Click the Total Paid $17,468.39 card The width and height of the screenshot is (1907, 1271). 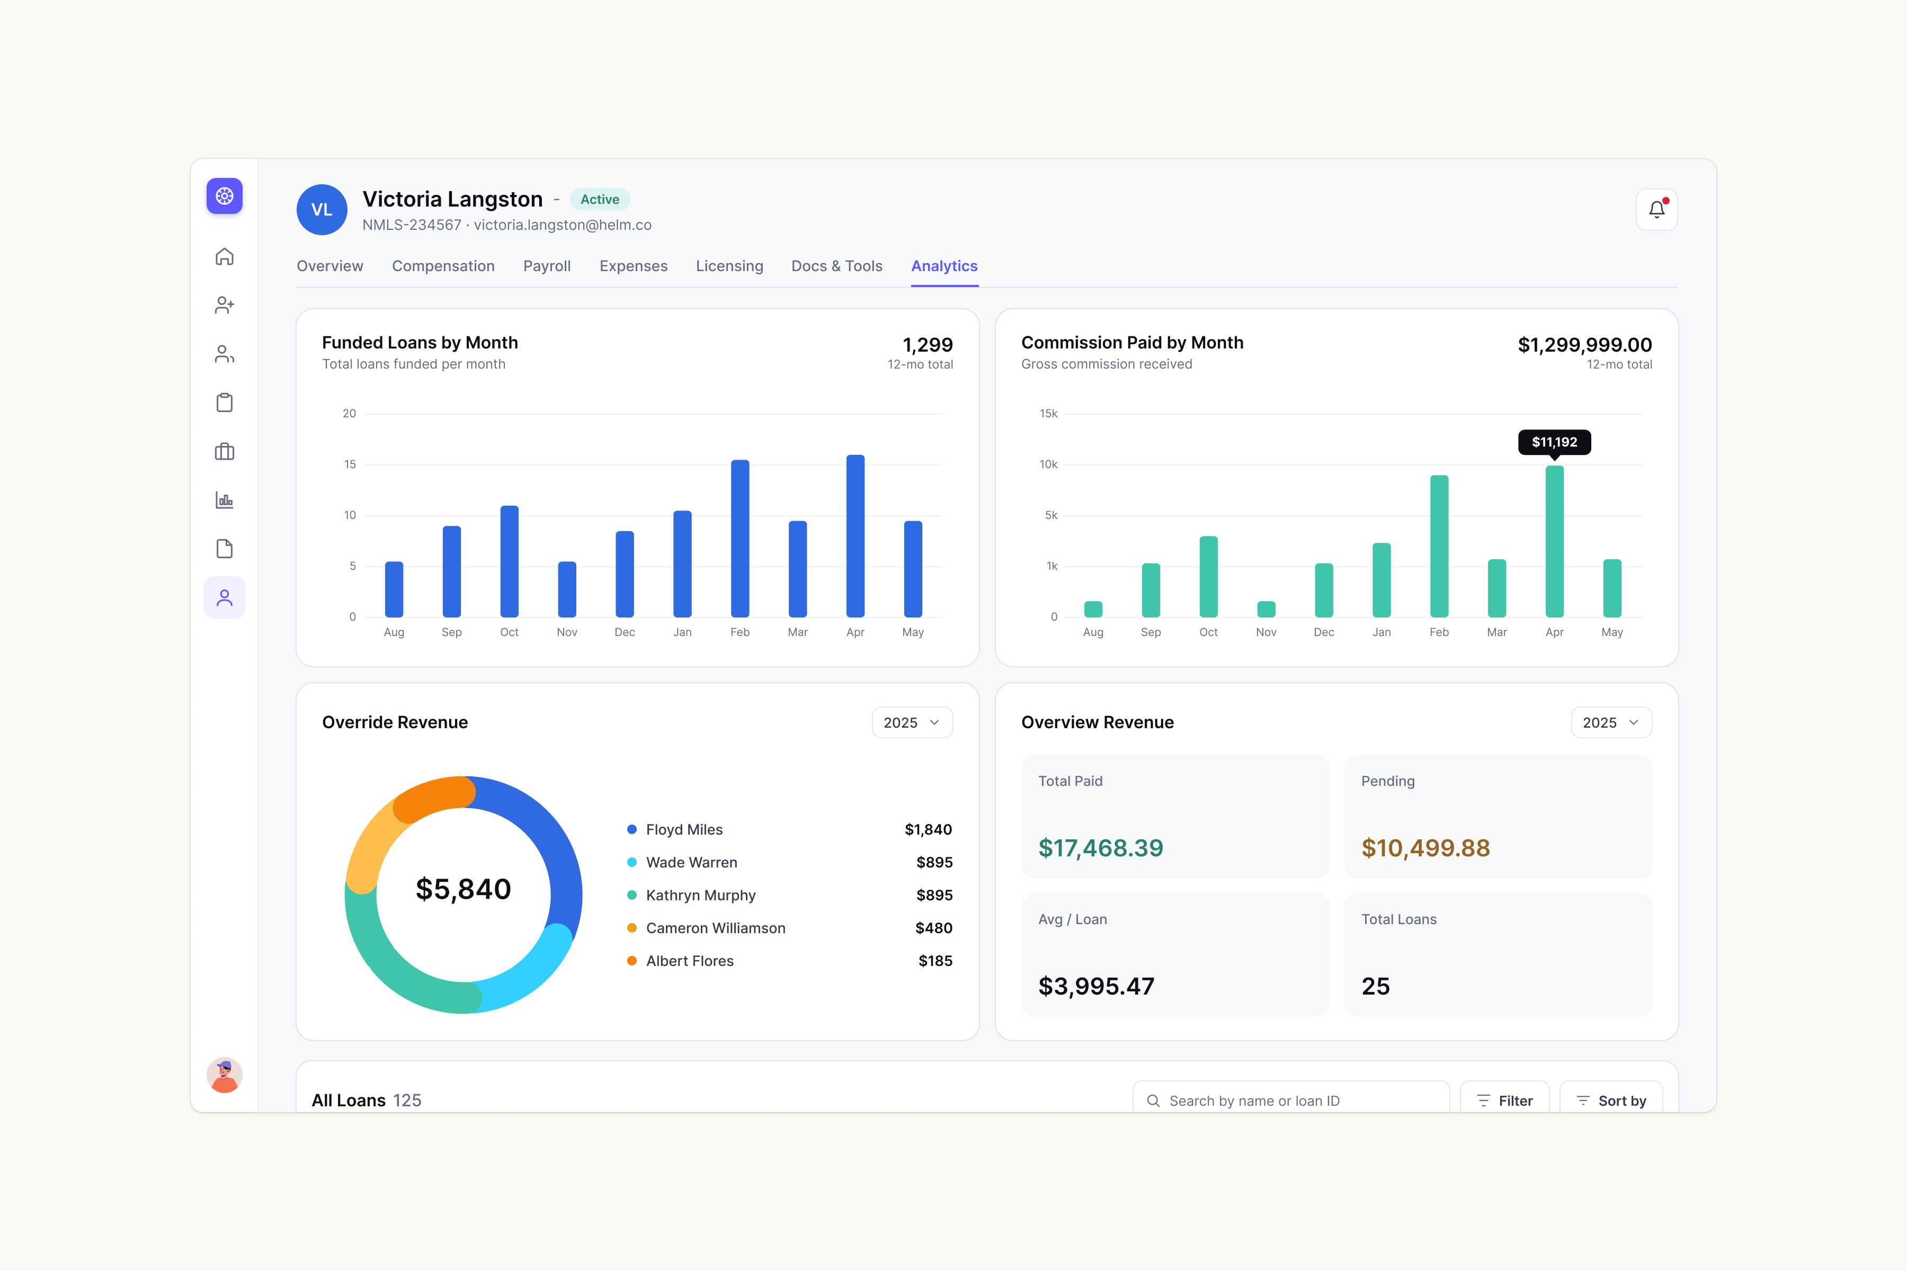1175,816
